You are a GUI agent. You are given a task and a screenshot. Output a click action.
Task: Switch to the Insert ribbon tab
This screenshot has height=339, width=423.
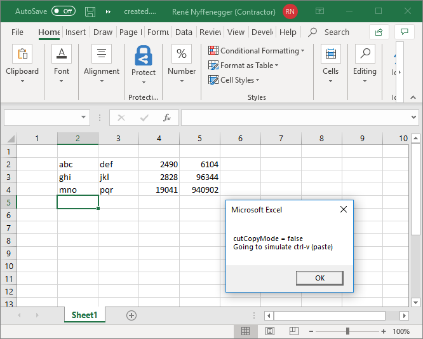76,32
